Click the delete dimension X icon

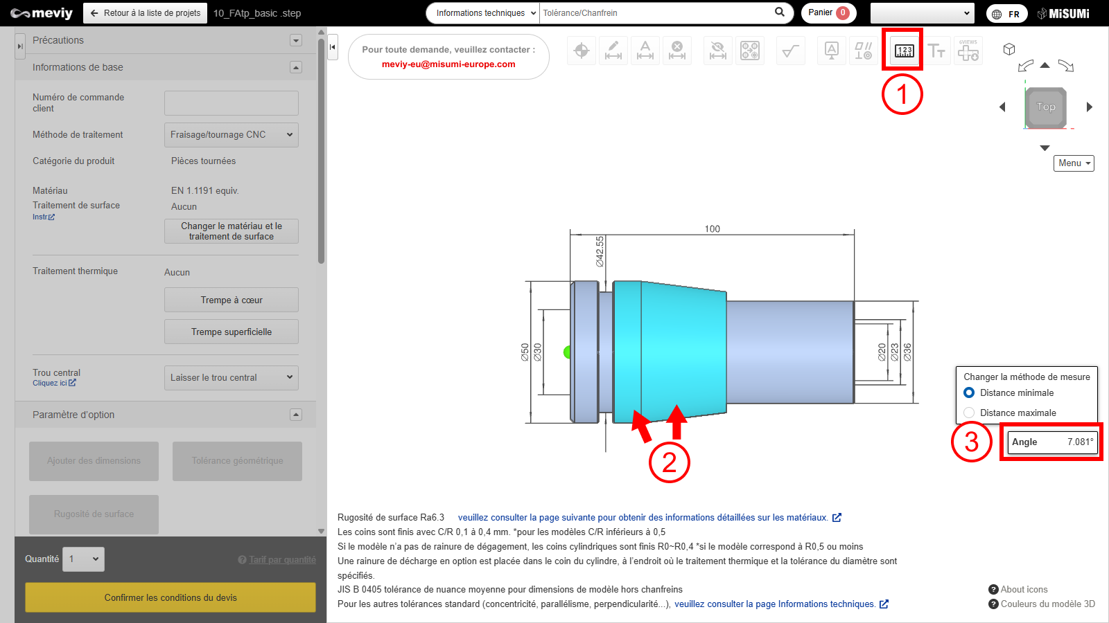tap(677, 51)
